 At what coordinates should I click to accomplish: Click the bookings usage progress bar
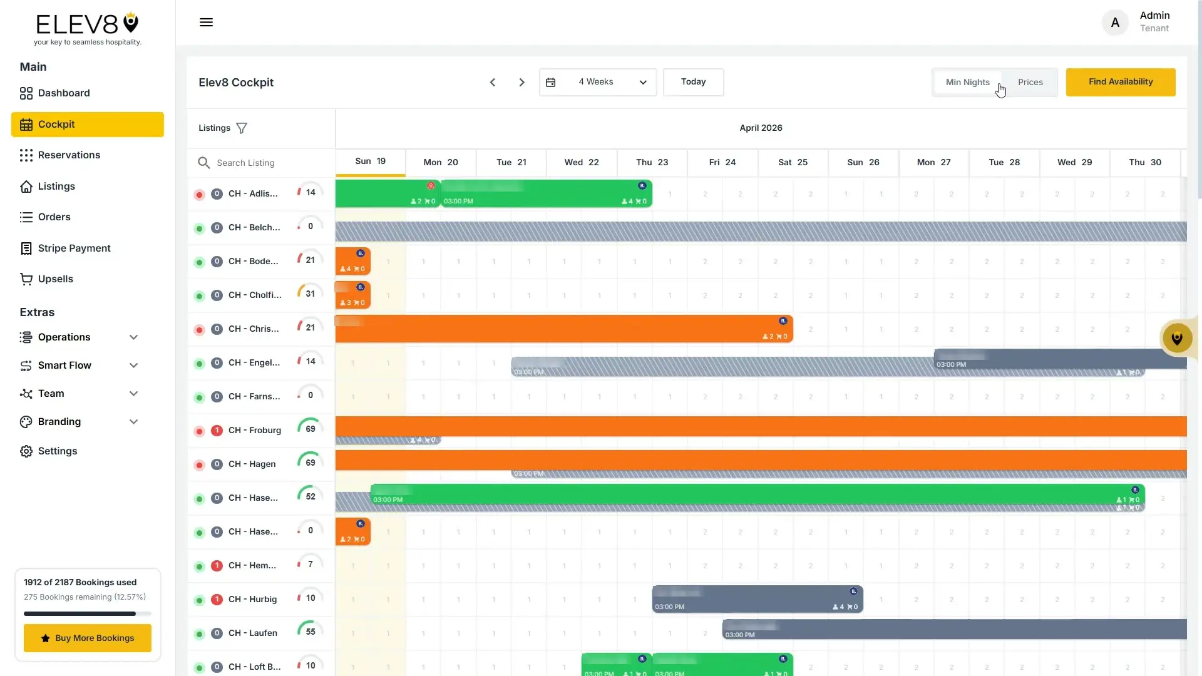point(88,614)
